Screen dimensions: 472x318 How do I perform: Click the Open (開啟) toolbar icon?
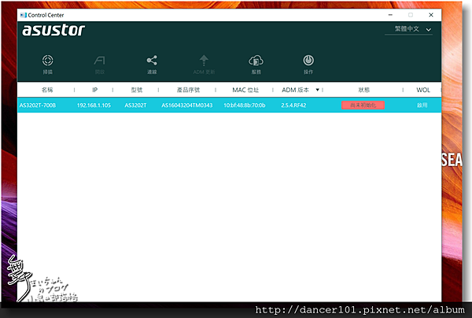tap(100, 61)
